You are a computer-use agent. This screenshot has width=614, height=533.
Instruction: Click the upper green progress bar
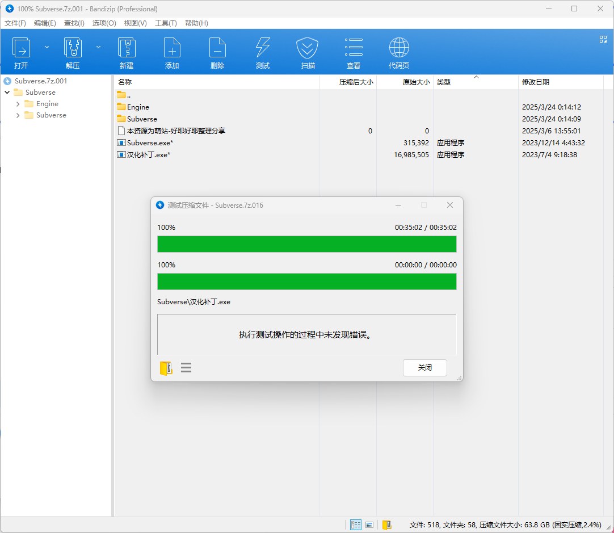[x=306, y=244]
